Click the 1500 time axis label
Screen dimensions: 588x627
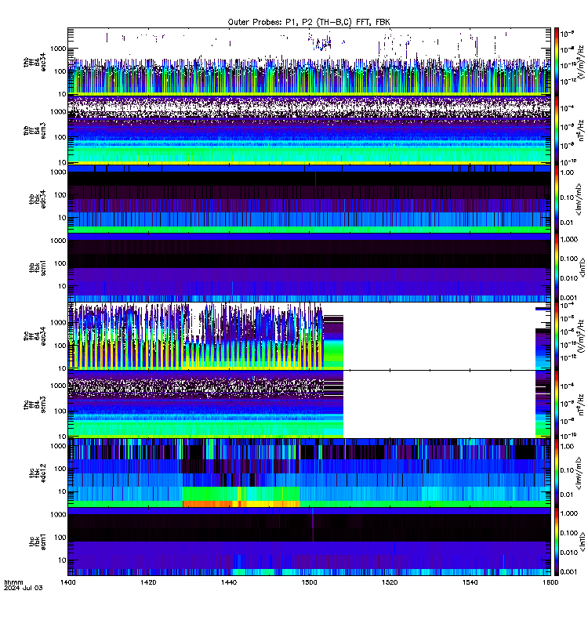pos(309,582)
